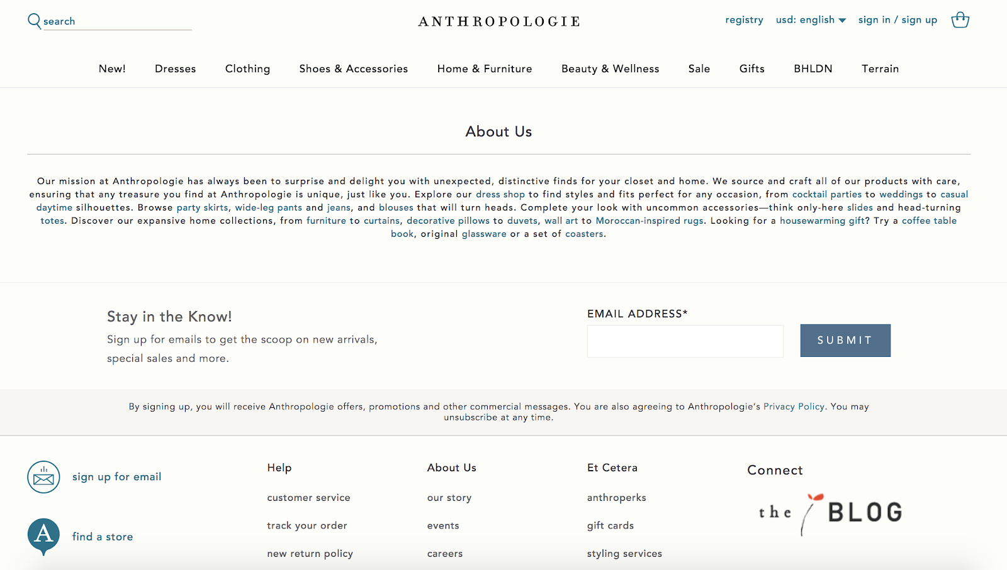Open the styling services footer link
Screen dimensions: 1007x570
point(624,554)
